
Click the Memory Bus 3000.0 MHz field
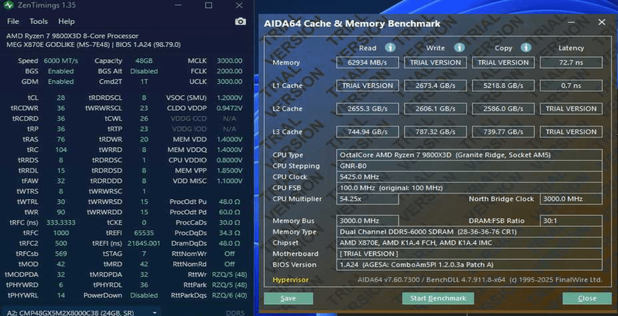click(368, 221)
